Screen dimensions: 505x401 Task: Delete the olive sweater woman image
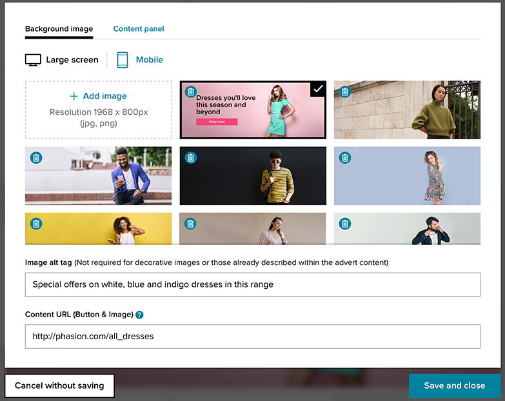tap(345, 92)
